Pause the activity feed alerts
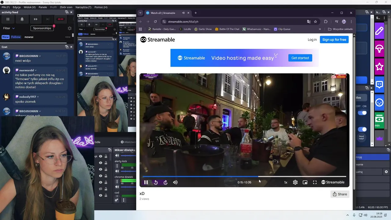Viewport: 391px width, 220px height. click(8, 19)
